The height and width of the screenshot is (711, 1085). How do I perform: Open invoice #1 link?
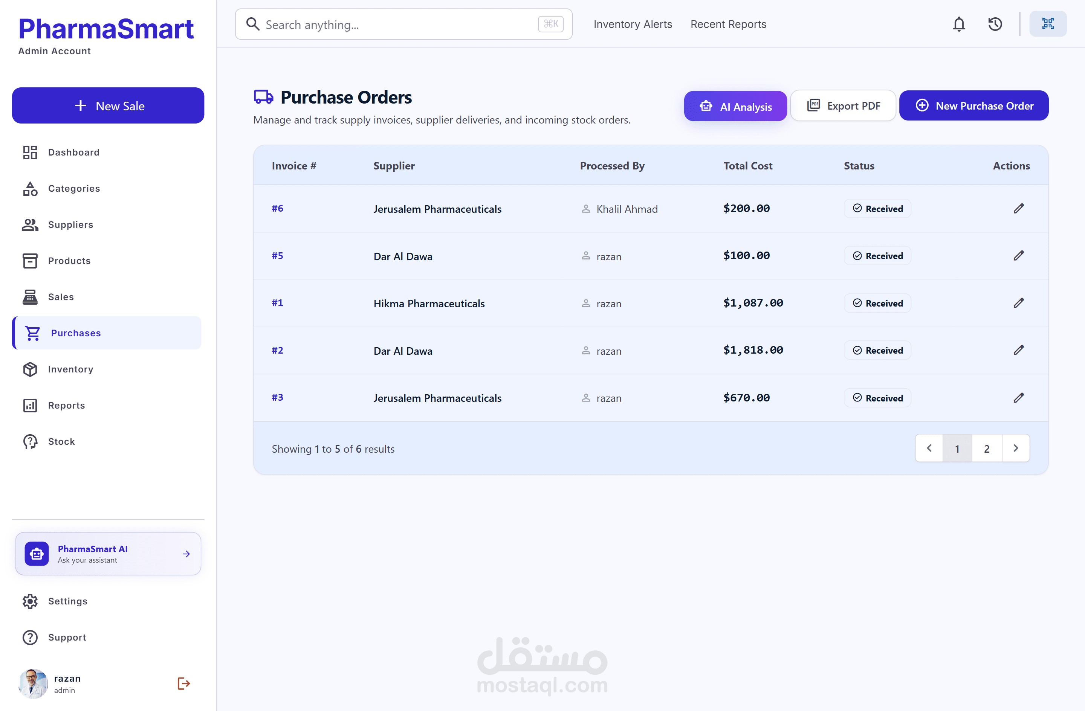[277, 303]
